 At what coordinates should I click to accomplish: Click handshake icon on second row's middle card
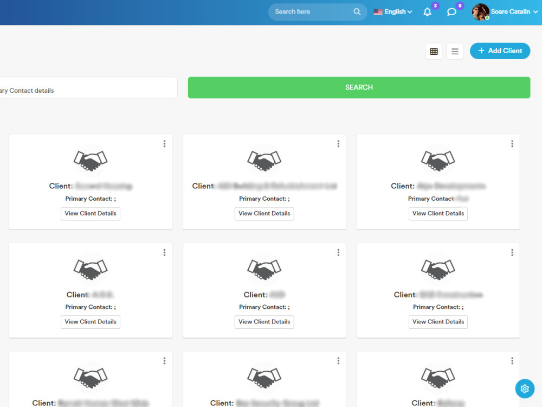(264, 269)
